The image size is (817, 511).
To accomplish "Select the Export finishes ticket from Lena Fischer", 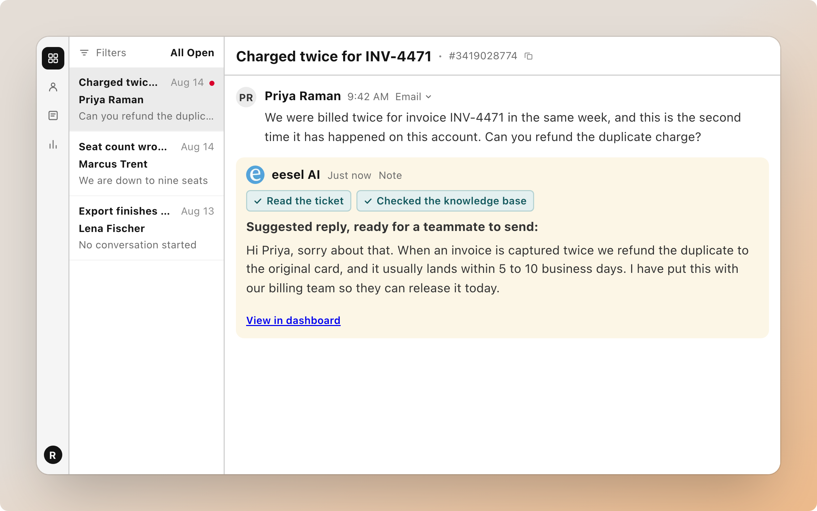I will tap(146, 228).
